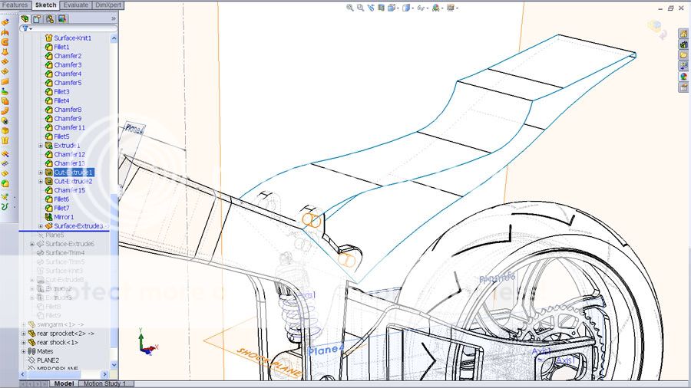Open the View Palette task pane icon

(683, 65)
